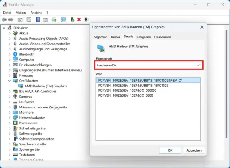
Task: Click the Properties sheet toolbar icon
Action: (x=29, y=19)
